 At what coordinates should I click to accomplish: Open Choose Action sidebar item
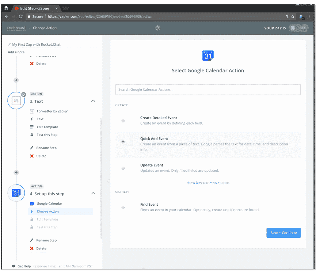coord(60,212)
